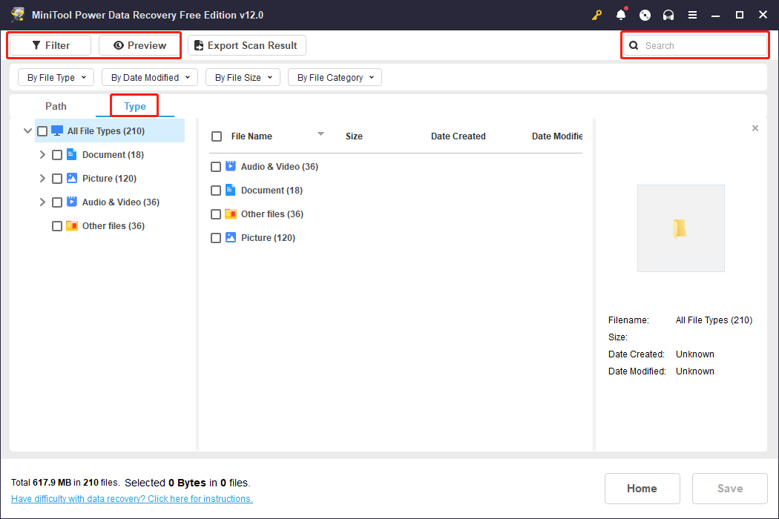This screenshot has width=779, height=519.
Task: Switch to the Path tab
Action: coord(56,106)
